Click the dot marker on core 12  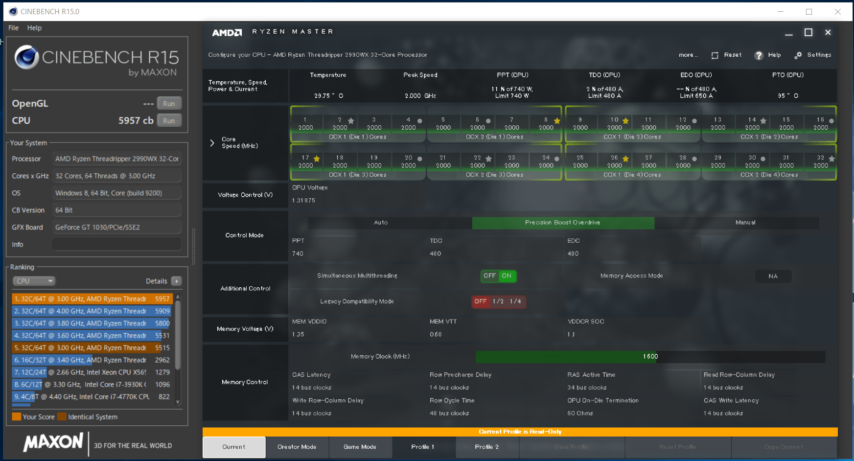[x=694, y=121]
